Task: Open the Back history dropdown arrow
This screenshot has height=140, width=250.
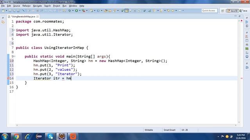Action: coord(176,10)
